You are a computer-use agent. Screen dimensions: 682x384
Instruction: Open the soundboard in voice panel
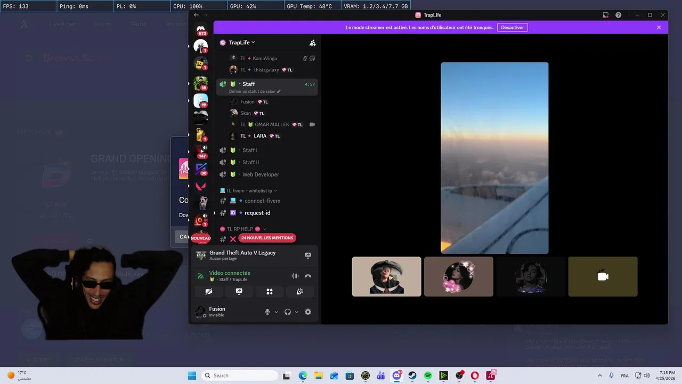(x=300, y=291)
